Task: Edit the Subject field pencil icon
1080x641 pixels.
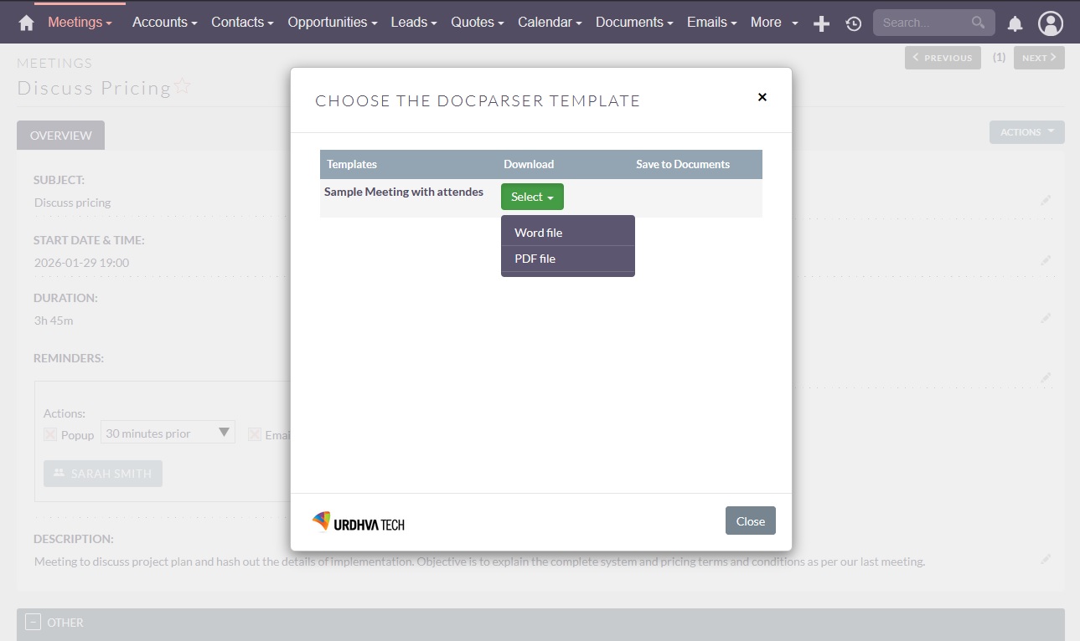Action: [x=1045, y=201]
